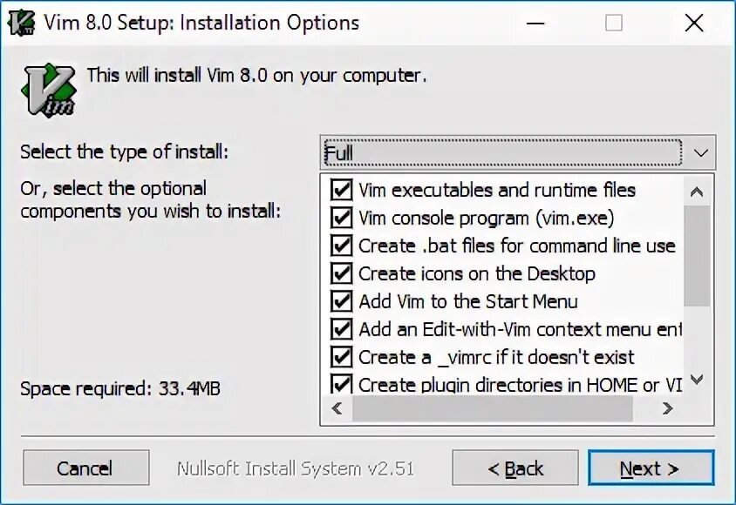Uncheck Create a _vimrc if it doesn't exist
Screen dimensions: 736x505
point(342,357)
